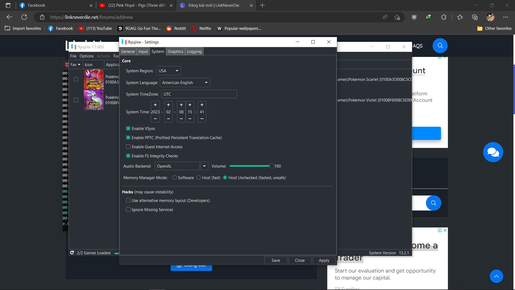Disable the Enable VSync checkbox
The height and width of the screenshot is (290, 515).
pos(128,129)
